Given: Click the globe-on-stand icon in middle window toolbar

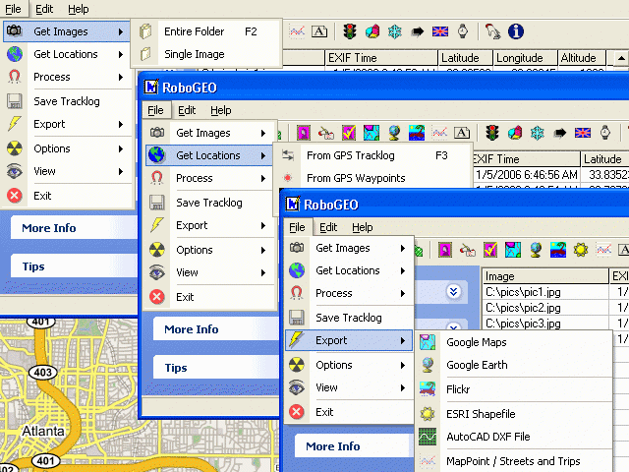Looking at the screenshot, I should point(394,133).
